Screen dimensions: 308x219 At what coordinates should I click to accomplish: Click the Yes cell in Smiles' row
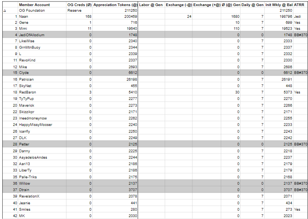300,209
